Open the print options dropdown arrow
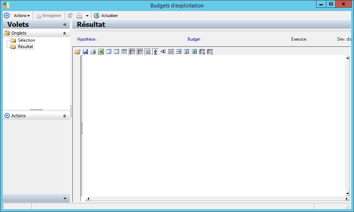 pyautogui.click(x=87, y=16)
